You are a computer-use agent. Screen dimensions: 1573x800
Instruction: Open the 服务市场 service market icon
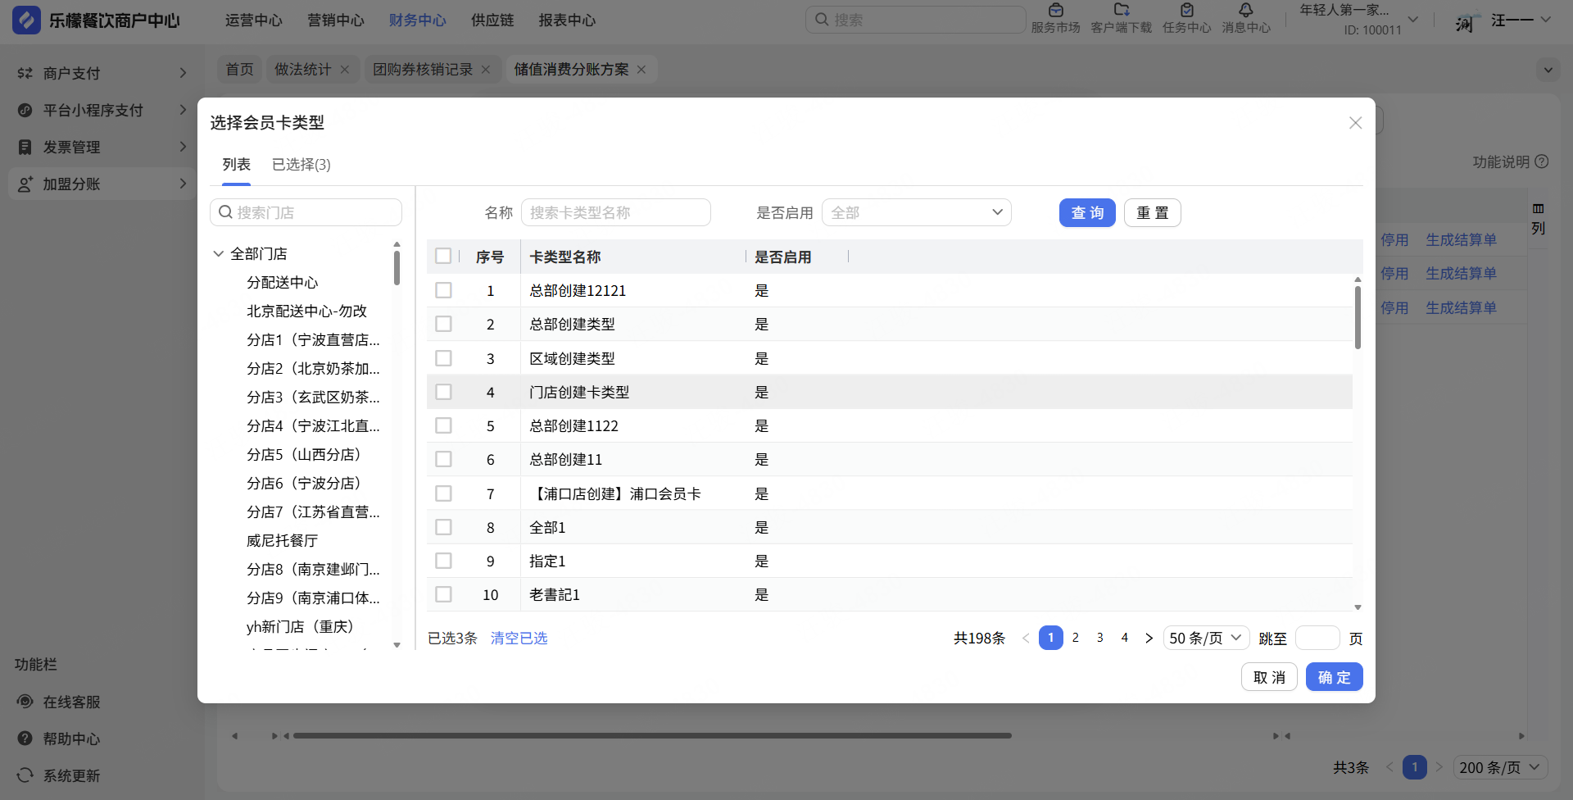(x=1055, y=11)
